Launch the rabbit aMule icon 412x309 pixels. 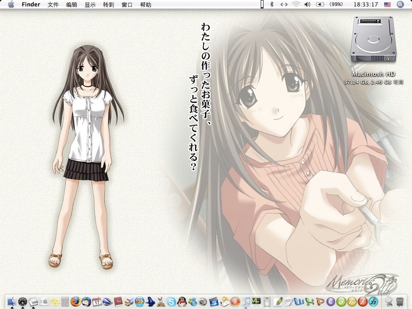click(161, 302)
